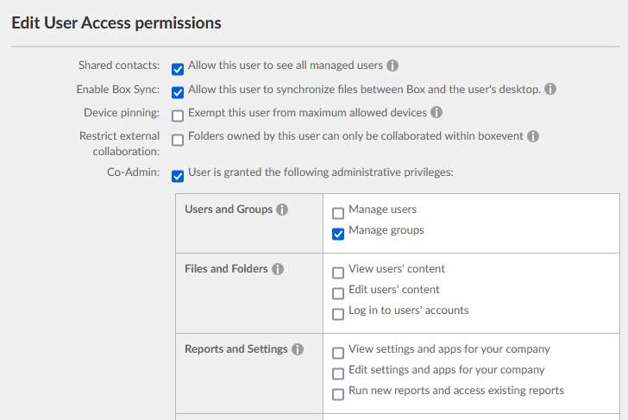
Task: Click info icon next to Files and Folders
Action: [x=278, y=269]
